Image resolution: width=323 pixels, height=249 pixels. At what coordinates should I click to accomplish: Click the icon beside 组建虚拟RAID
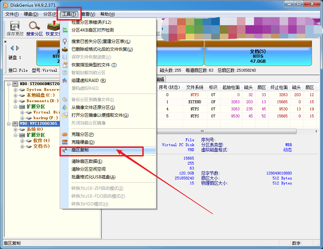65,80
